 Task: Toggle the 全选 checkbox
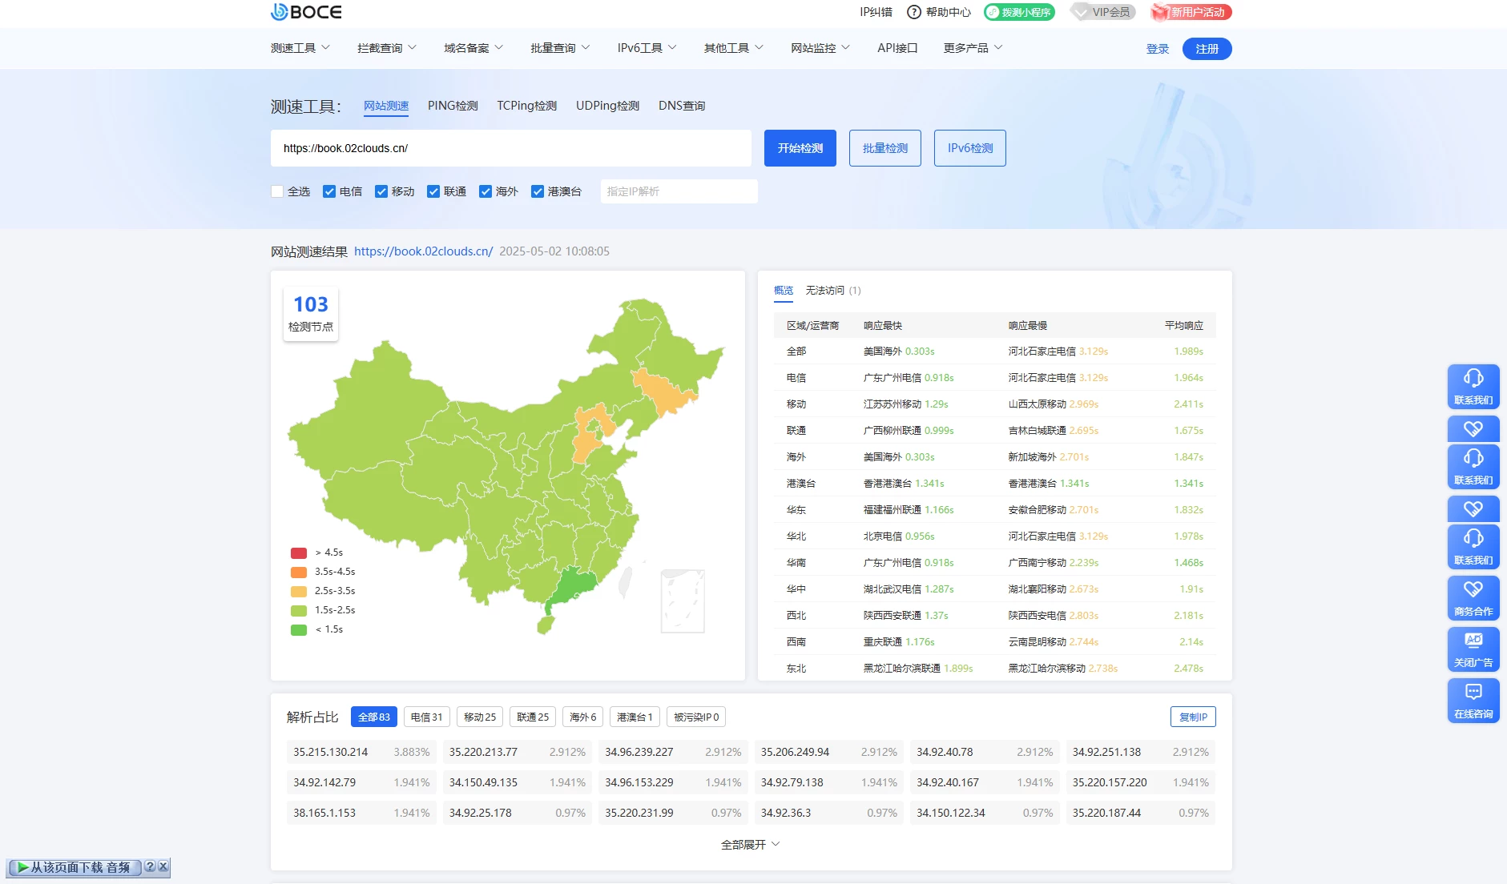(277, 191)
